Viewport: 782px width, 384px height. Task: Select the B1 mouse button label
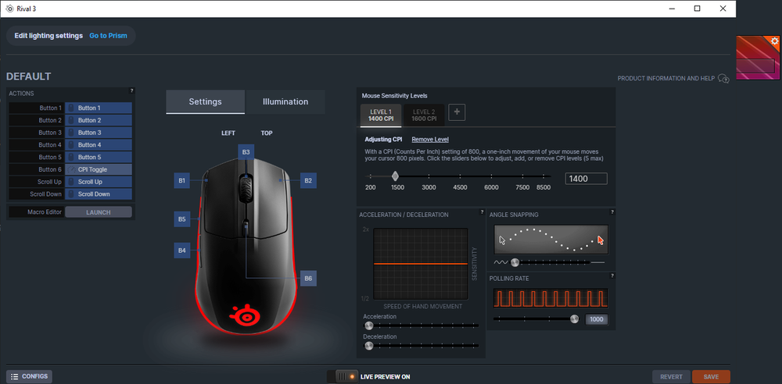pos(182,181)
